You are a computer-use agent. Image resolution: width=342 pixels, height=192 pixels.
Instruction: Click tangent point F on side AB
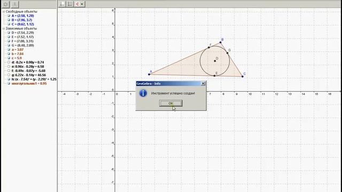[x=209, y=47]
